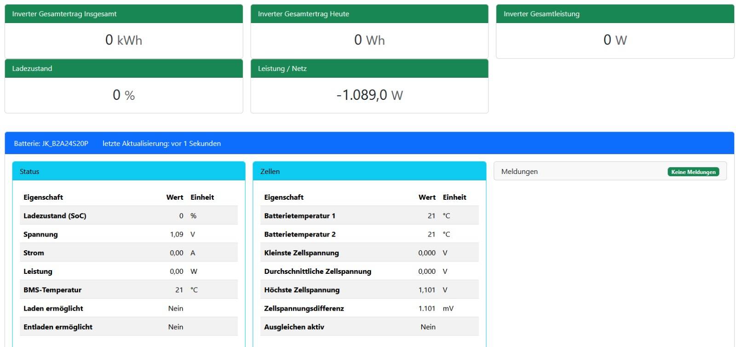Click the Inverter Gesamtleistung card header

coord(615,14)
